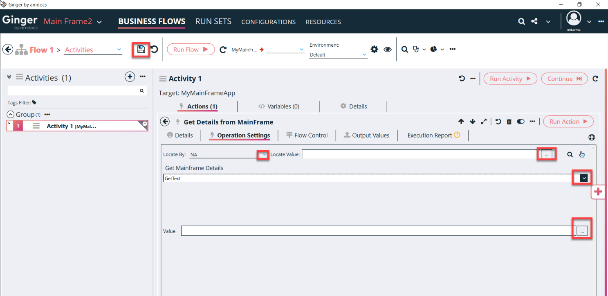Click the Run Activity button
Viewport: 608px width, 296px height.
(x=510, y=79)
